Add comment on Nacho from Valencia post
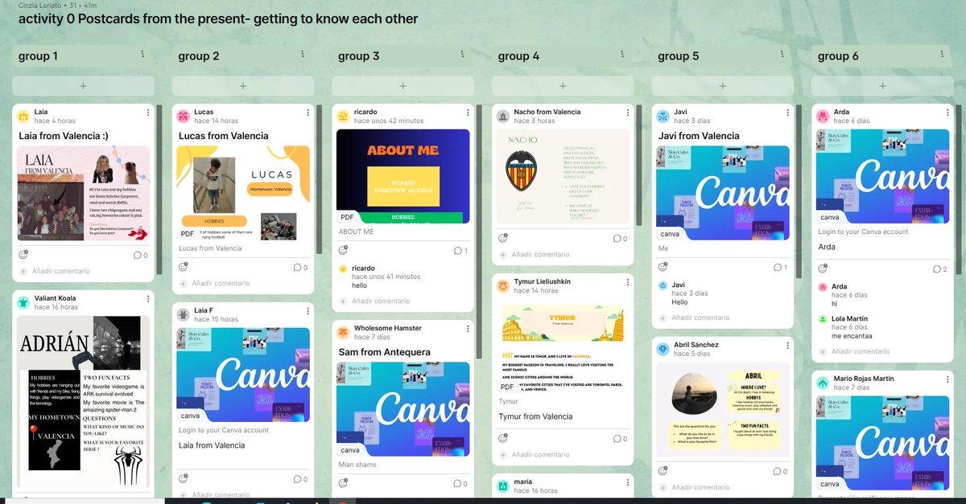Image resolution: width=966 pixels, height=504 pixels. [540, 254]
